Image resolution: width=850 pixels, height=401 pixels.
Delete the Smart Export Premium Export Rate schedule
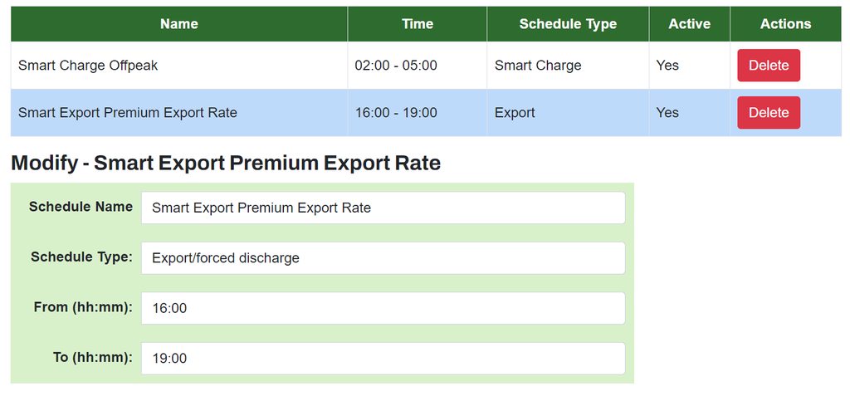768,113
